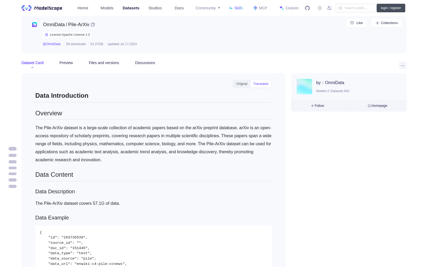Screen dimensions: 428x267
Task: Click the login / register button
Action: [x=391, y=8]
